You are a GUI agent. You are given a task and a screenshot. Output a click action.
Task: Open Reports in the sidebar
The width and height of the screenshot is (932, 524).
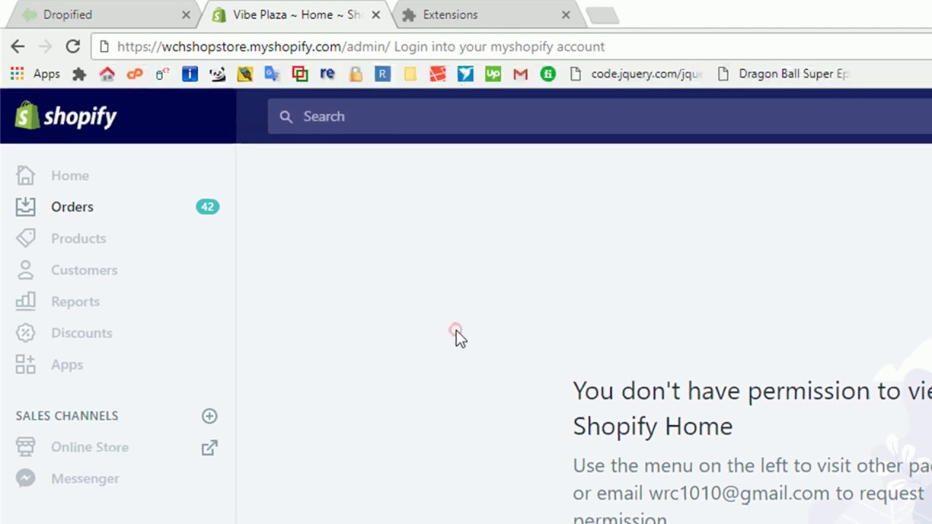coord(75,301)
